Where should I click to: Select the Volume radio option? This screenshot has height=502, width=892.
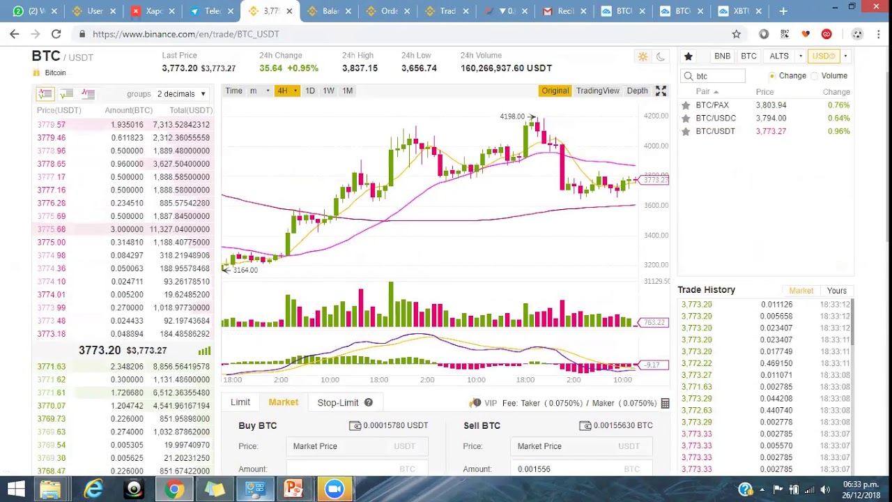coord(814,76)
